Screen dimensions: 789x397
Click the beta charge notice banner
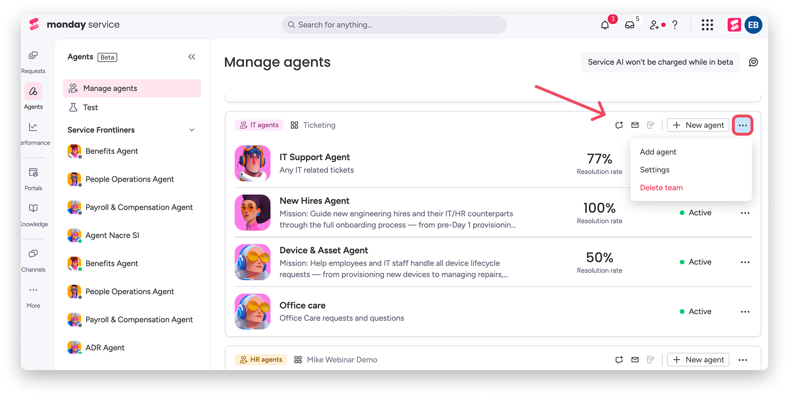coord(660,62)
